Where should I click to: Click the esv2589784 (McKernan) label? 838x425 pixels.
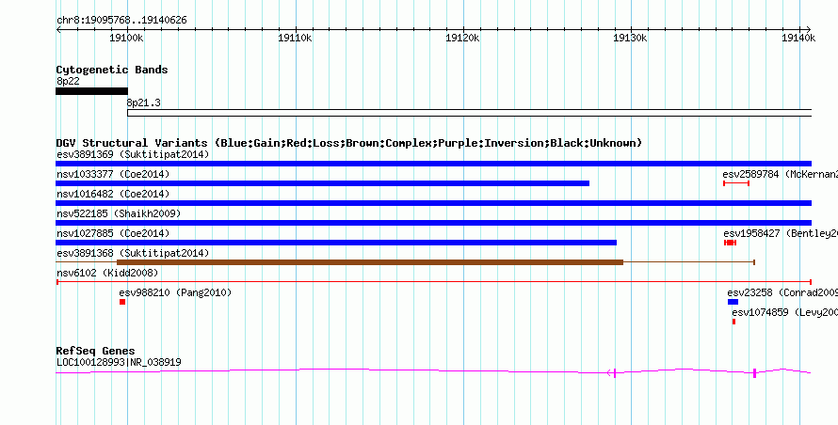(780, 174)
